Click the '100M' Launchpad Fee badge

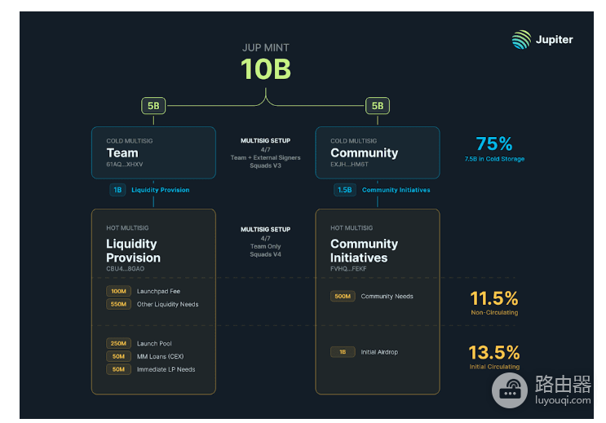pos(118,291)
